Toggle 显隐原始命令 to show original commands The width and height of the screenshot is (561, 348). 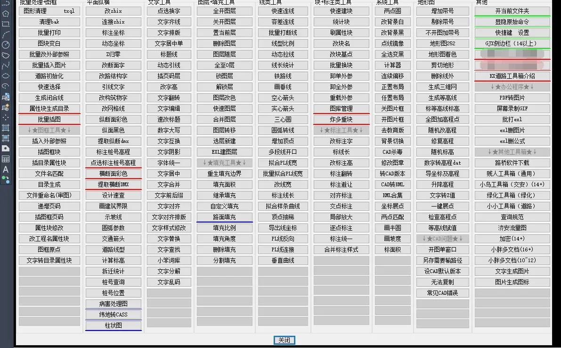pyautogui.click(x=512, y=22)
